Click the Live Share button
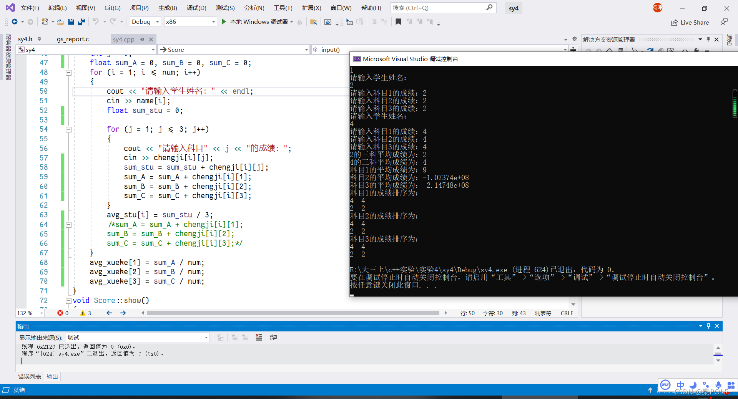This screenshot has height=399, width=738. [x=690, y=22]
